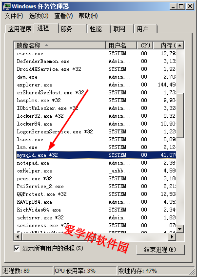Sort processes by CPU column
Image resolution: width=197 pixels, height=277 pixels.
coord(145,45)
